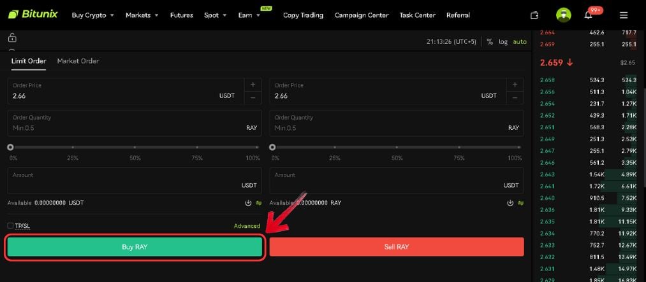The image size is (646, 282).
Task: Decrease the sell order price
Action: [515, 97]
